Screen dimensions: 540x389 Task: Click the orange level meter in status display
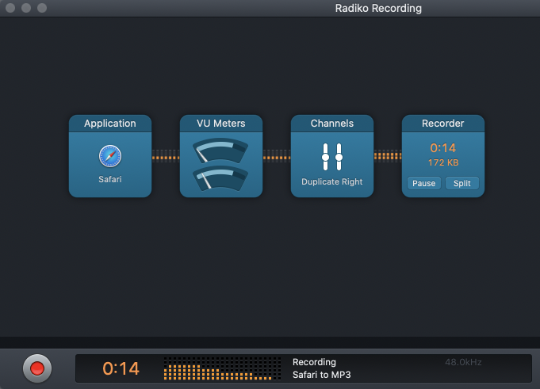pos(222,368)
